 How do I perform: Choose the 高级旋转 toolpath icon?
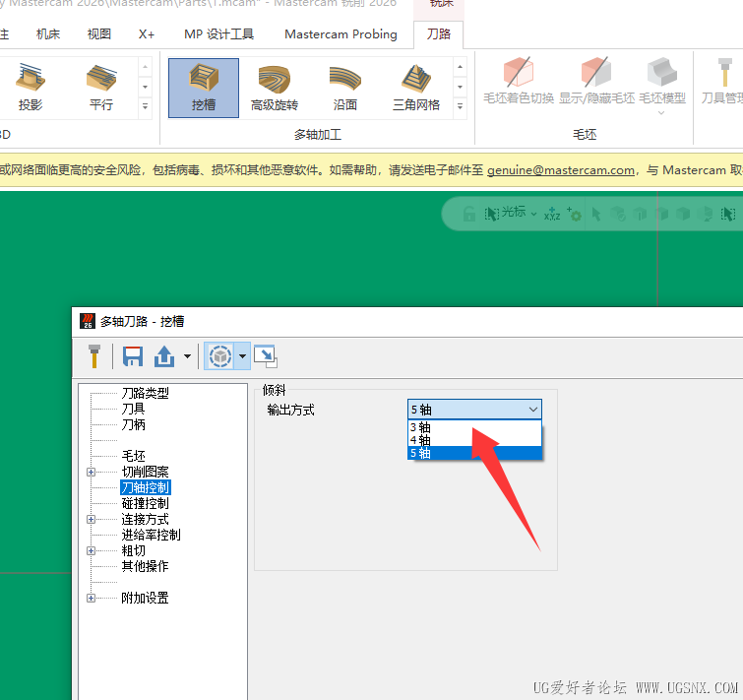tap(274, 88)
